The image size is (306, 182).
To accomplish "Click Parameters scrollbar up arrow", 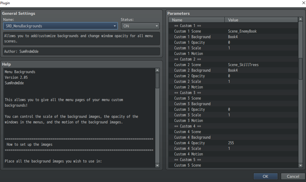I will (300, 19).
